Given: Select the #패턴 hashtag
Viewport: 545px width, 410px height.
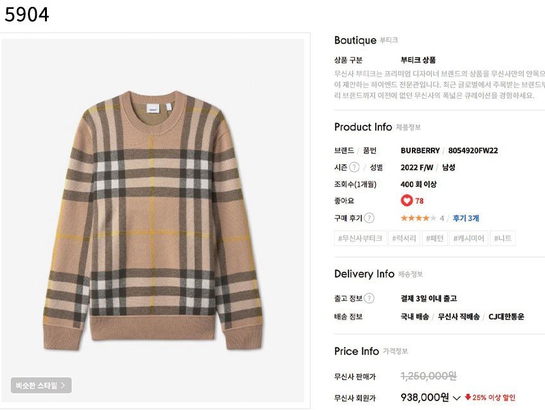Looking at the screenshot, I should pos(435,238).
